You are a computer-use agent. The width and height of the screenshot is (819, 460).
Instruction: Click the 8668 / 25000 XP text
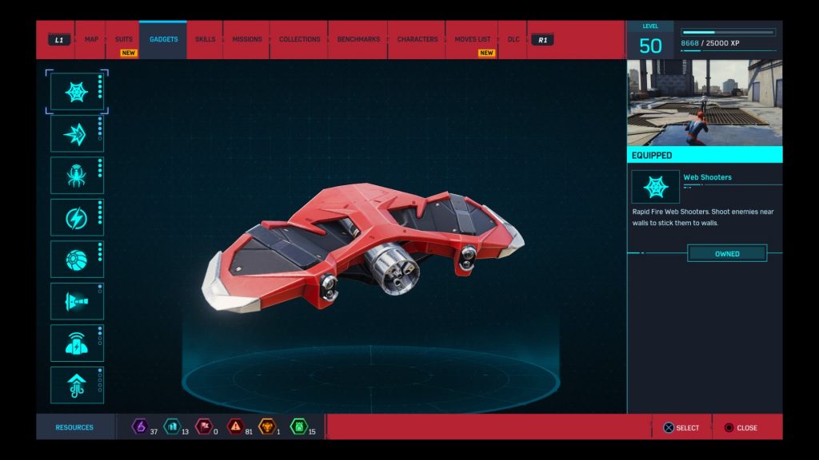click(710, 43)
